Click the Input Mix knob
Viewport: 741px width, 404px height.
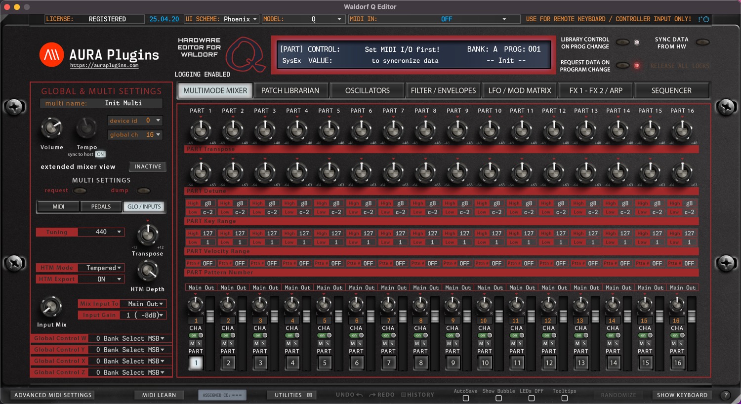click(51, 306)
